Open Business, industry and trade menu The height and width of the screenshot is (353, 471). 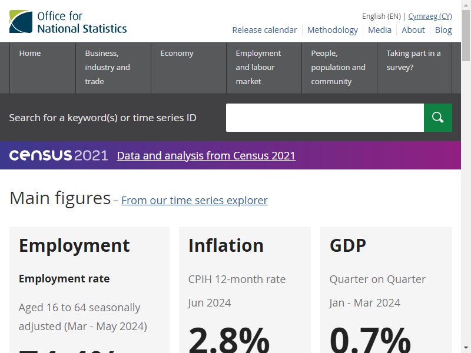pos(113,68)
